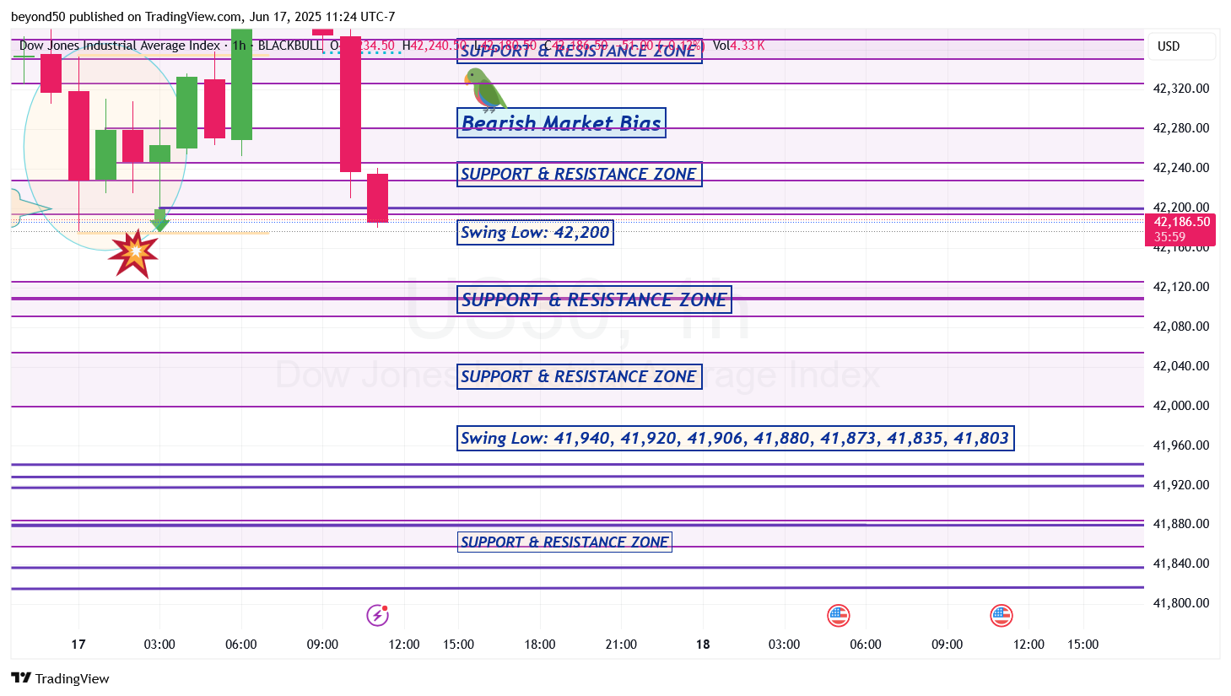Select the Swing Low 41,940 list label
This screenshot has height=696, width=1231.
735,438
